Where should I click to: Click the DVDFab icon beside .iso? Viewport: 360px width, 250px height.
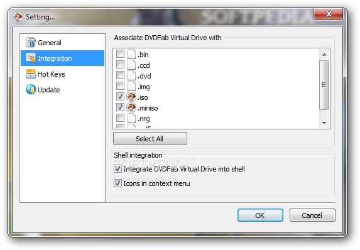[131, 97]
